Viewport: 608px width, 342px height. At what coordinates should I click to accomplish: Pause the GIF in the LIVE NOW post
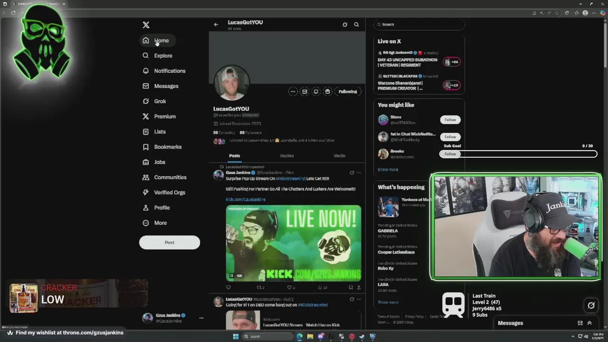(x=232, y=275)
